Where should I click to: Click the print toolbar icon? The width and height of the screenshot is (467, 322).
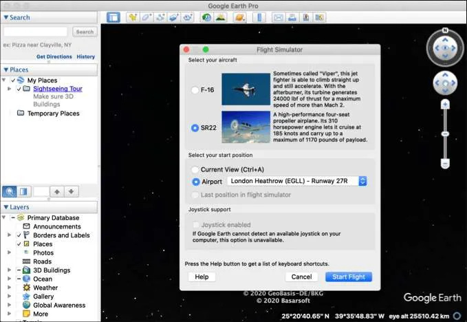pos(292,17)
